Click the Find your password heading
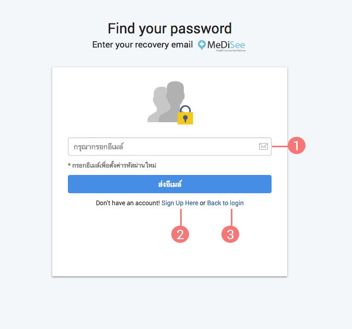 click(x=170, y=28)
